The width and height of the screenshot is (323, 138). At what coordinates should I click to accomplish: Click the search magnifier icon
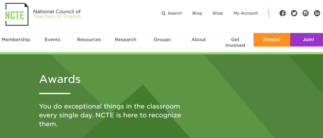(163, 13)
